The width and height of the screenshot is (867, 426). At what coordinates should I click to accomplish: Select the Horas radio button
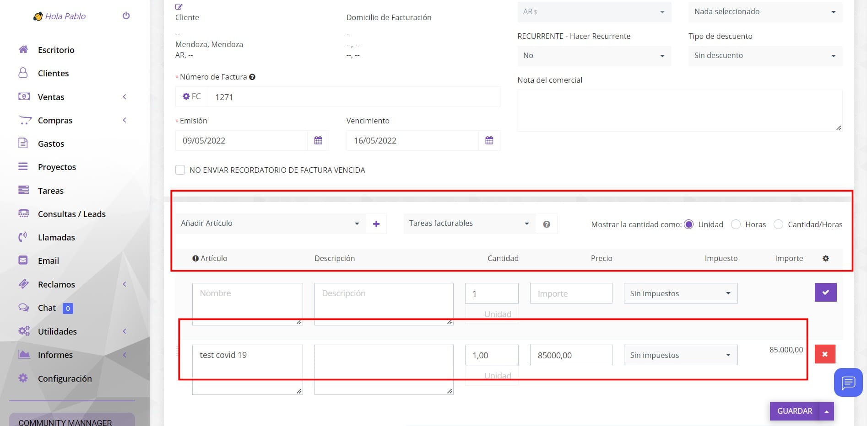[x=736, y=224]
